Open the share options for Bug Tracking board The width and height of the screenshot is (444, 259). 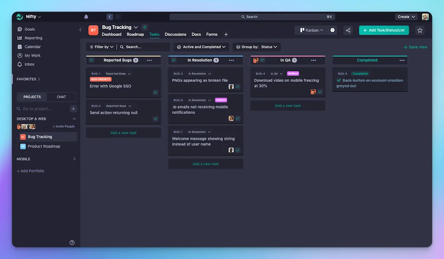(x=348, y=30)
